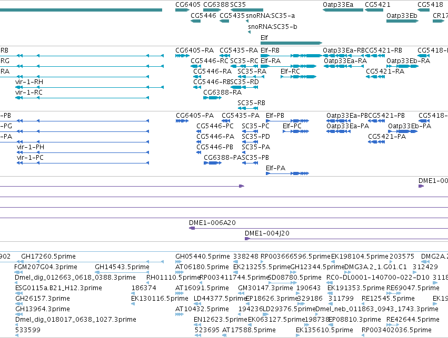Click transcript Elf-RC label
The width and height of the screenshot is (448, 338).
point(290,71)
